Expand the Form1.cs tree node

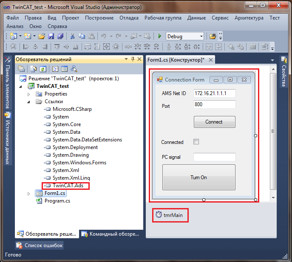point(28,194)
